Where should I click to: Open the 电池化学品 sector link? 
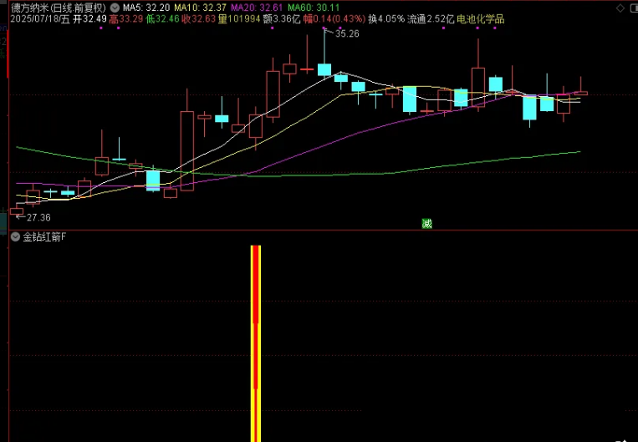tap(481, 18)
